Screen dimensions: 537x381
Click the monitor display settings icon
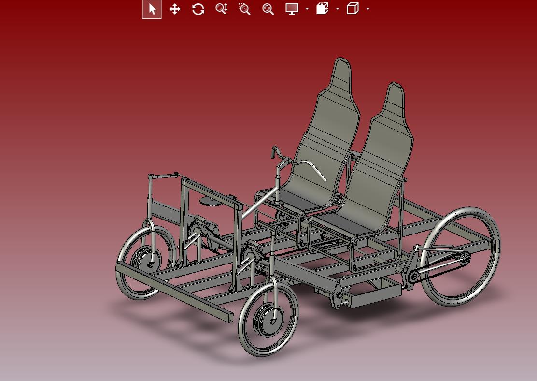[292, 9]
